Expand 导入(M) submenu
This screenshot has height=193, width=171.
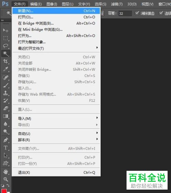56,119
